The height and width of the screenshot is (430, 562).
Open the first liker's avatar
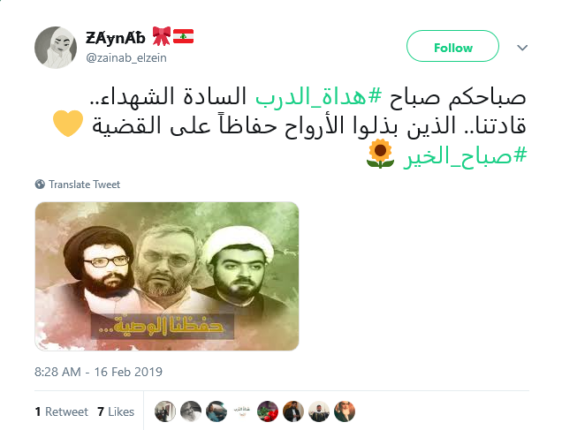coord(165,411)
